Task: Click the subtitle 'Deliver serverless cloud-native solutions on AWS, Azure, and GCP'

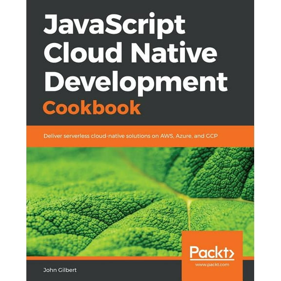Action: [x=131, y=136]
